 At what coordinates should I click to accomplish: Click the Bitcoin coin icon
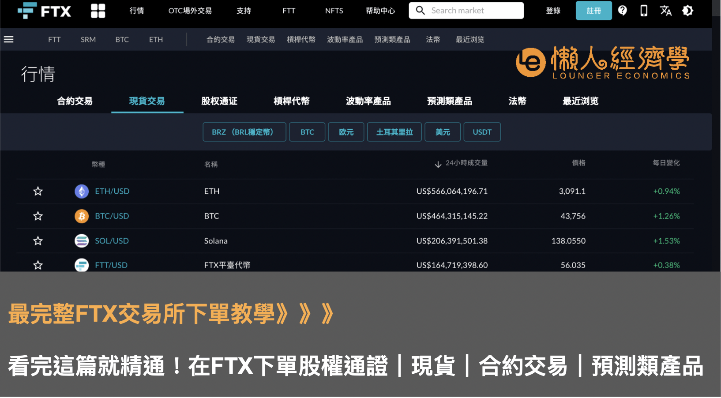point(82,216)
